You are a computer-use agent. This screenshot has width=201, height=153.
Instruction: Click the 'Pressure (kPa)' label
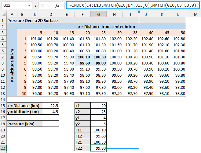pos(25,124)
